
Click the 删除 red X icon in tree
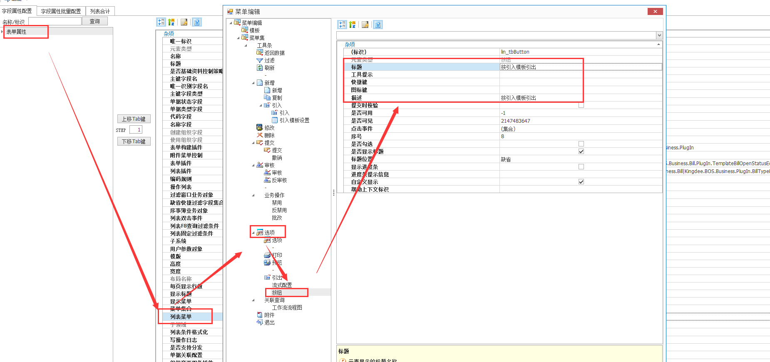(x=260, y=135)
